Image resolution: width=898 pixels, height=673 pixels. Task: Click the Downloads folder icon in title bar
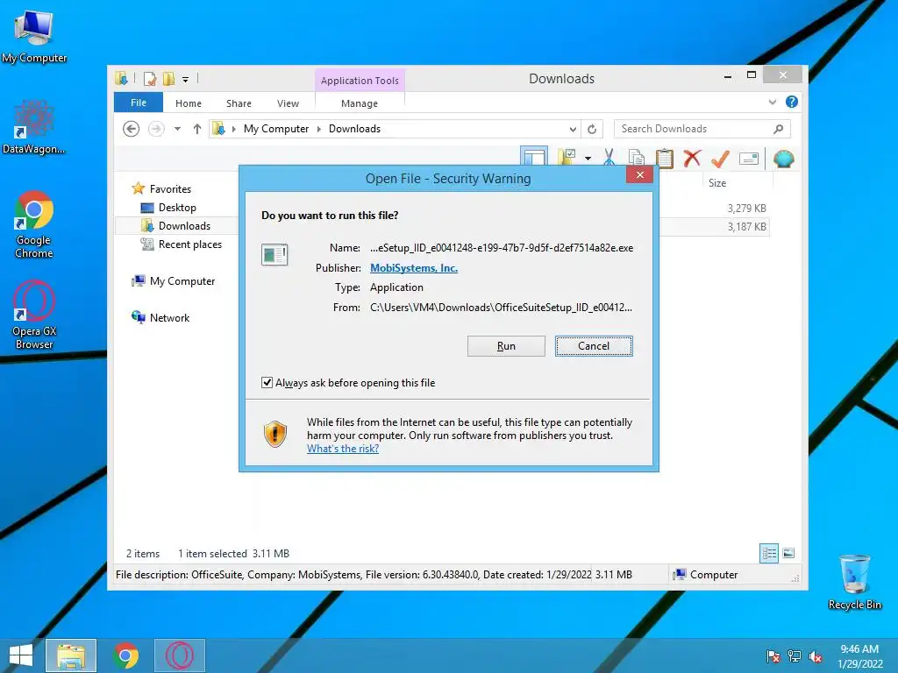[121, 78]
